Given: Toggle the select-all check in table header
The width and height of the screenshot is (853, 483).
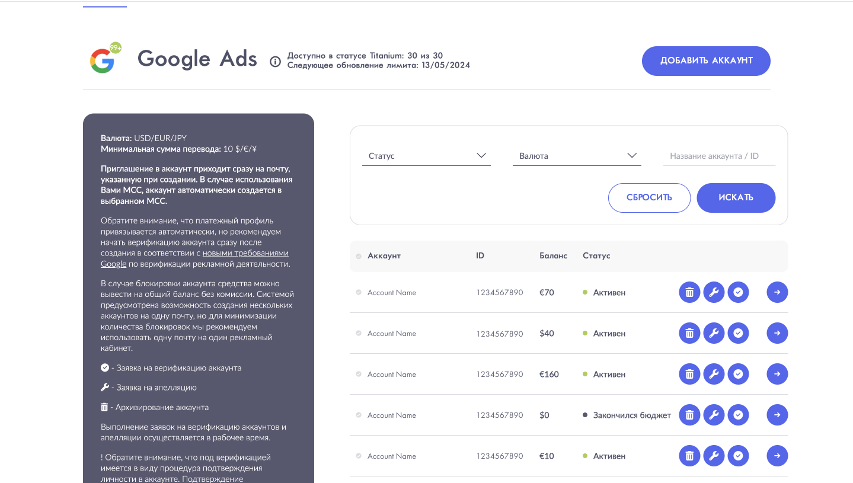Looking at the screenshot, I should (359, 256).
